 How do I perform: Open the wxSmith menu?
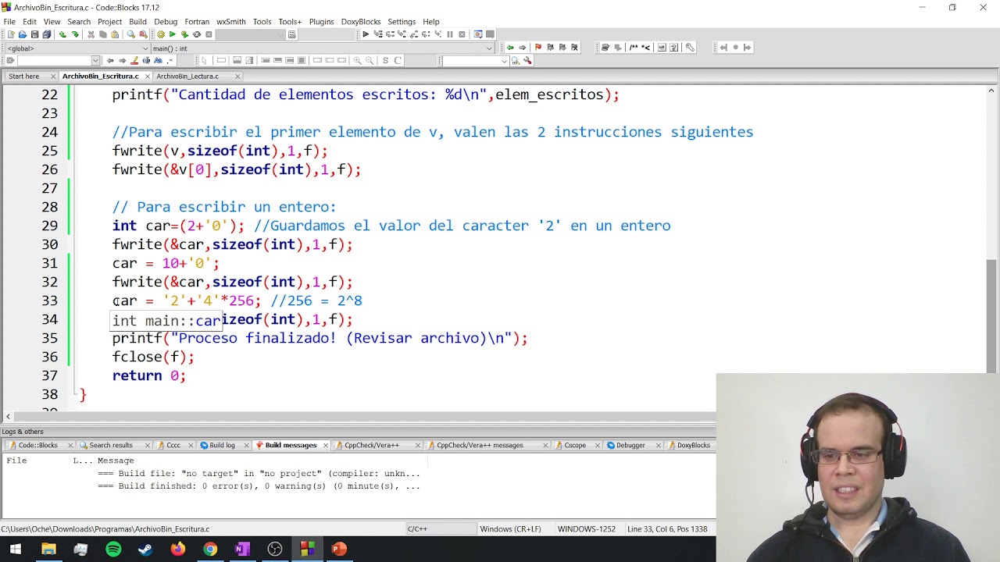230,22
